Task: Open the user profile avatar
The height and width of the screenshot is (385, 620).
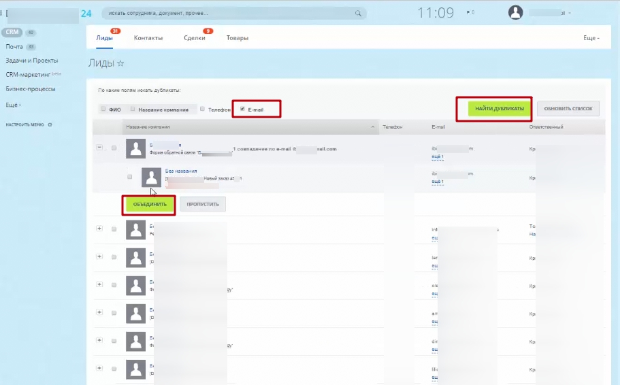Action: [x=515, y=13]
